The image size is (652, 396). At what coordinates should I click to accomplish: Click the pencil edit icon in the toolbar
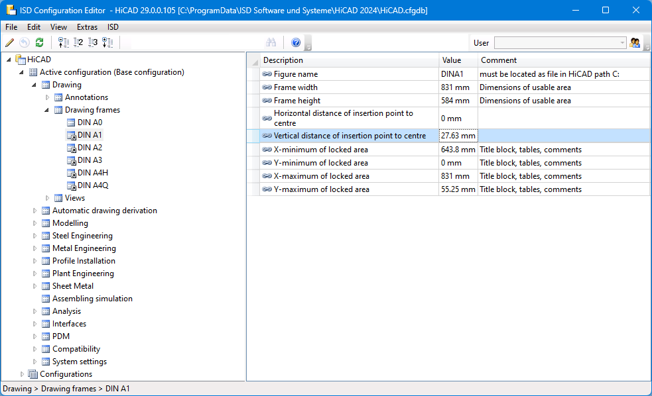pos(9,42)
